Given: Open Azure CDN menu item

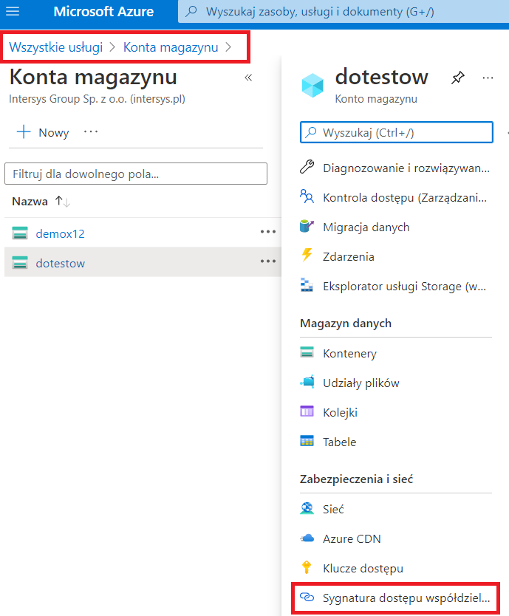Looking at the screenshot, I should [x=352, y=539].
